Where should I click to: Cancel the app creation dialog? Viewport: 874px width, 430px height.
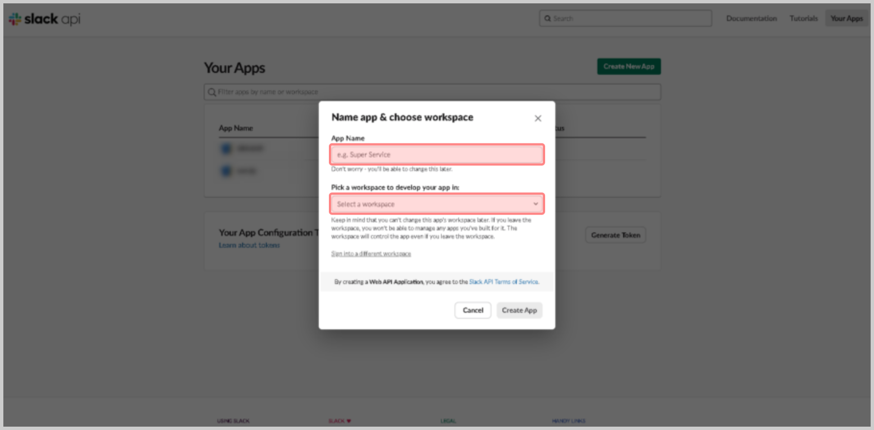click(x=473, y=310)
